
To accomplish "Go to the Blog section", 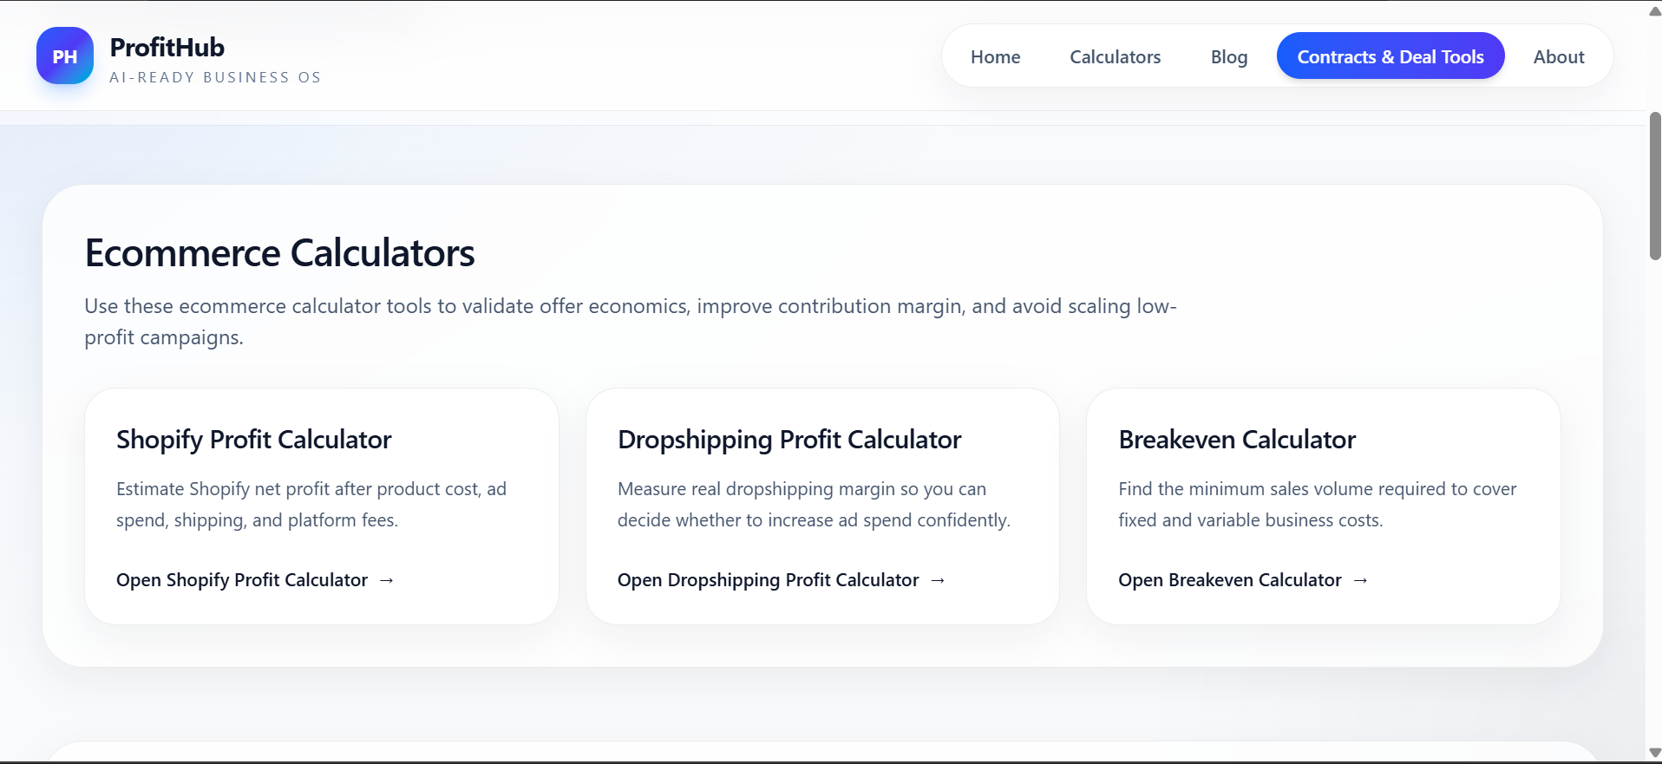I will pos(1228,56).
